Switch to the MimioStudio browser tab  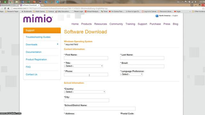tap(9, 5)
